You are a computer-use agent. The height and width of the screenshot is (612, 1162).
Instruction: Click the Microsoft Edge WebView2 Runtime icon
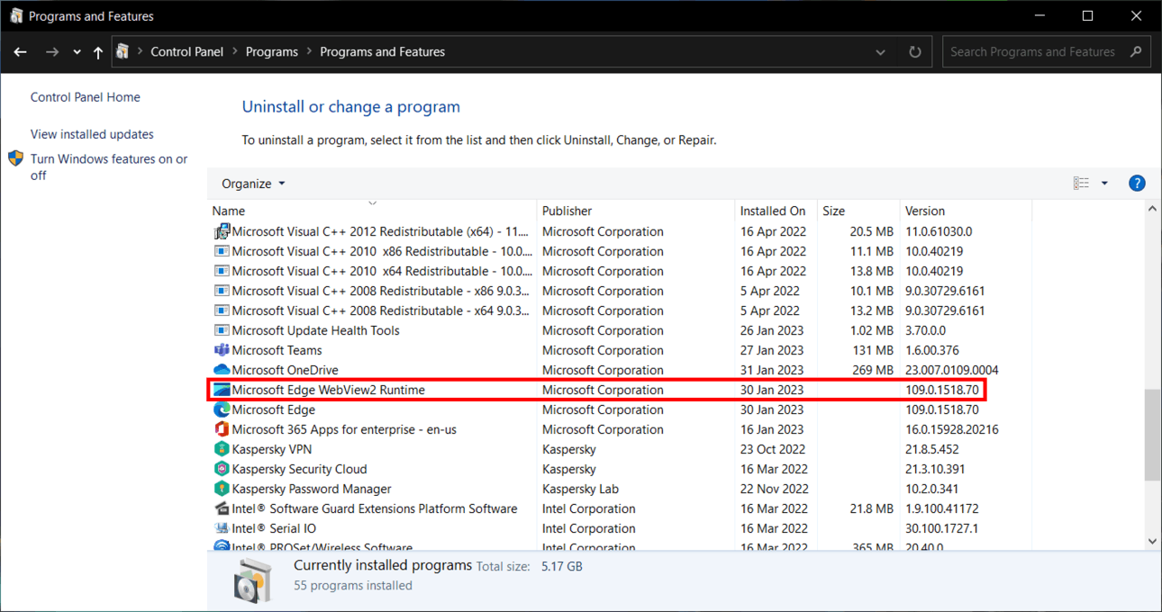tap(222, 390)
